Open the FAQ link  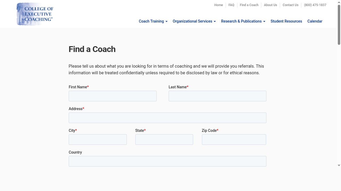click(x=231, y=5)
